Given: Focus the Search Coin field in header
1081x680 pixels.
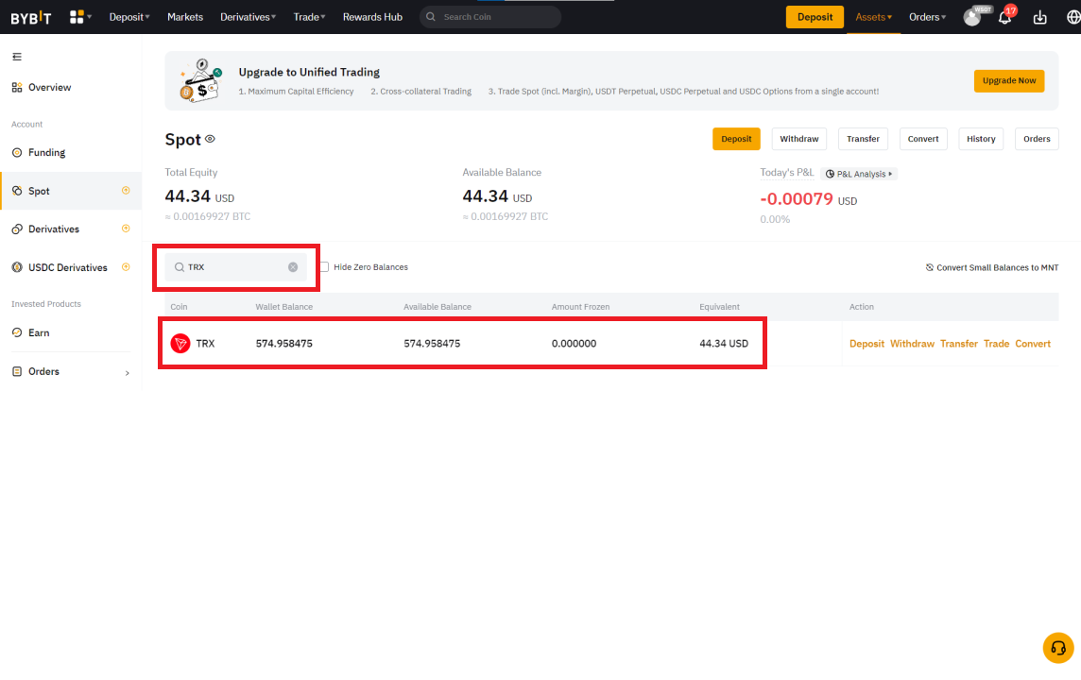Looking at the screenshot, I should point(490,17).
